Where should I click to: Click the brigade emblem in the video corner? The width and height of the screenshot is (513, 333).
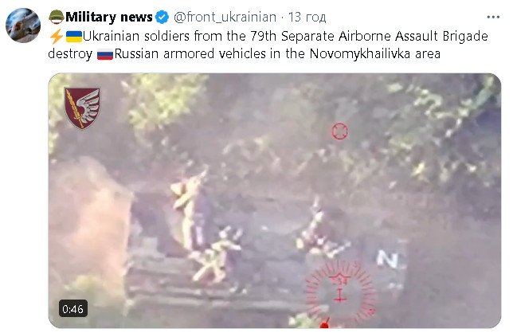click(82, 108)
